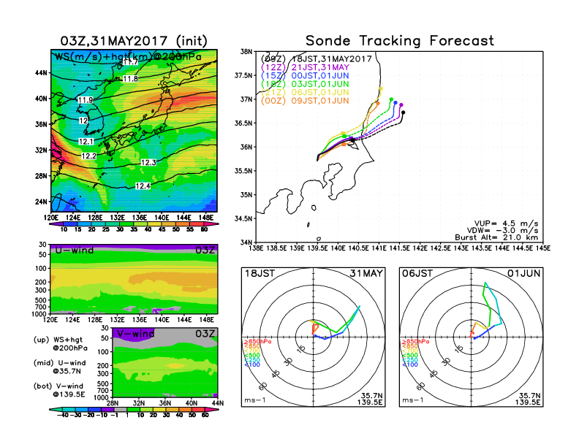Click the "WS(m/s)+hgt(km)@200hPa" map label
Viewport: 579px width, 447px height.
[x=128, y=56]
